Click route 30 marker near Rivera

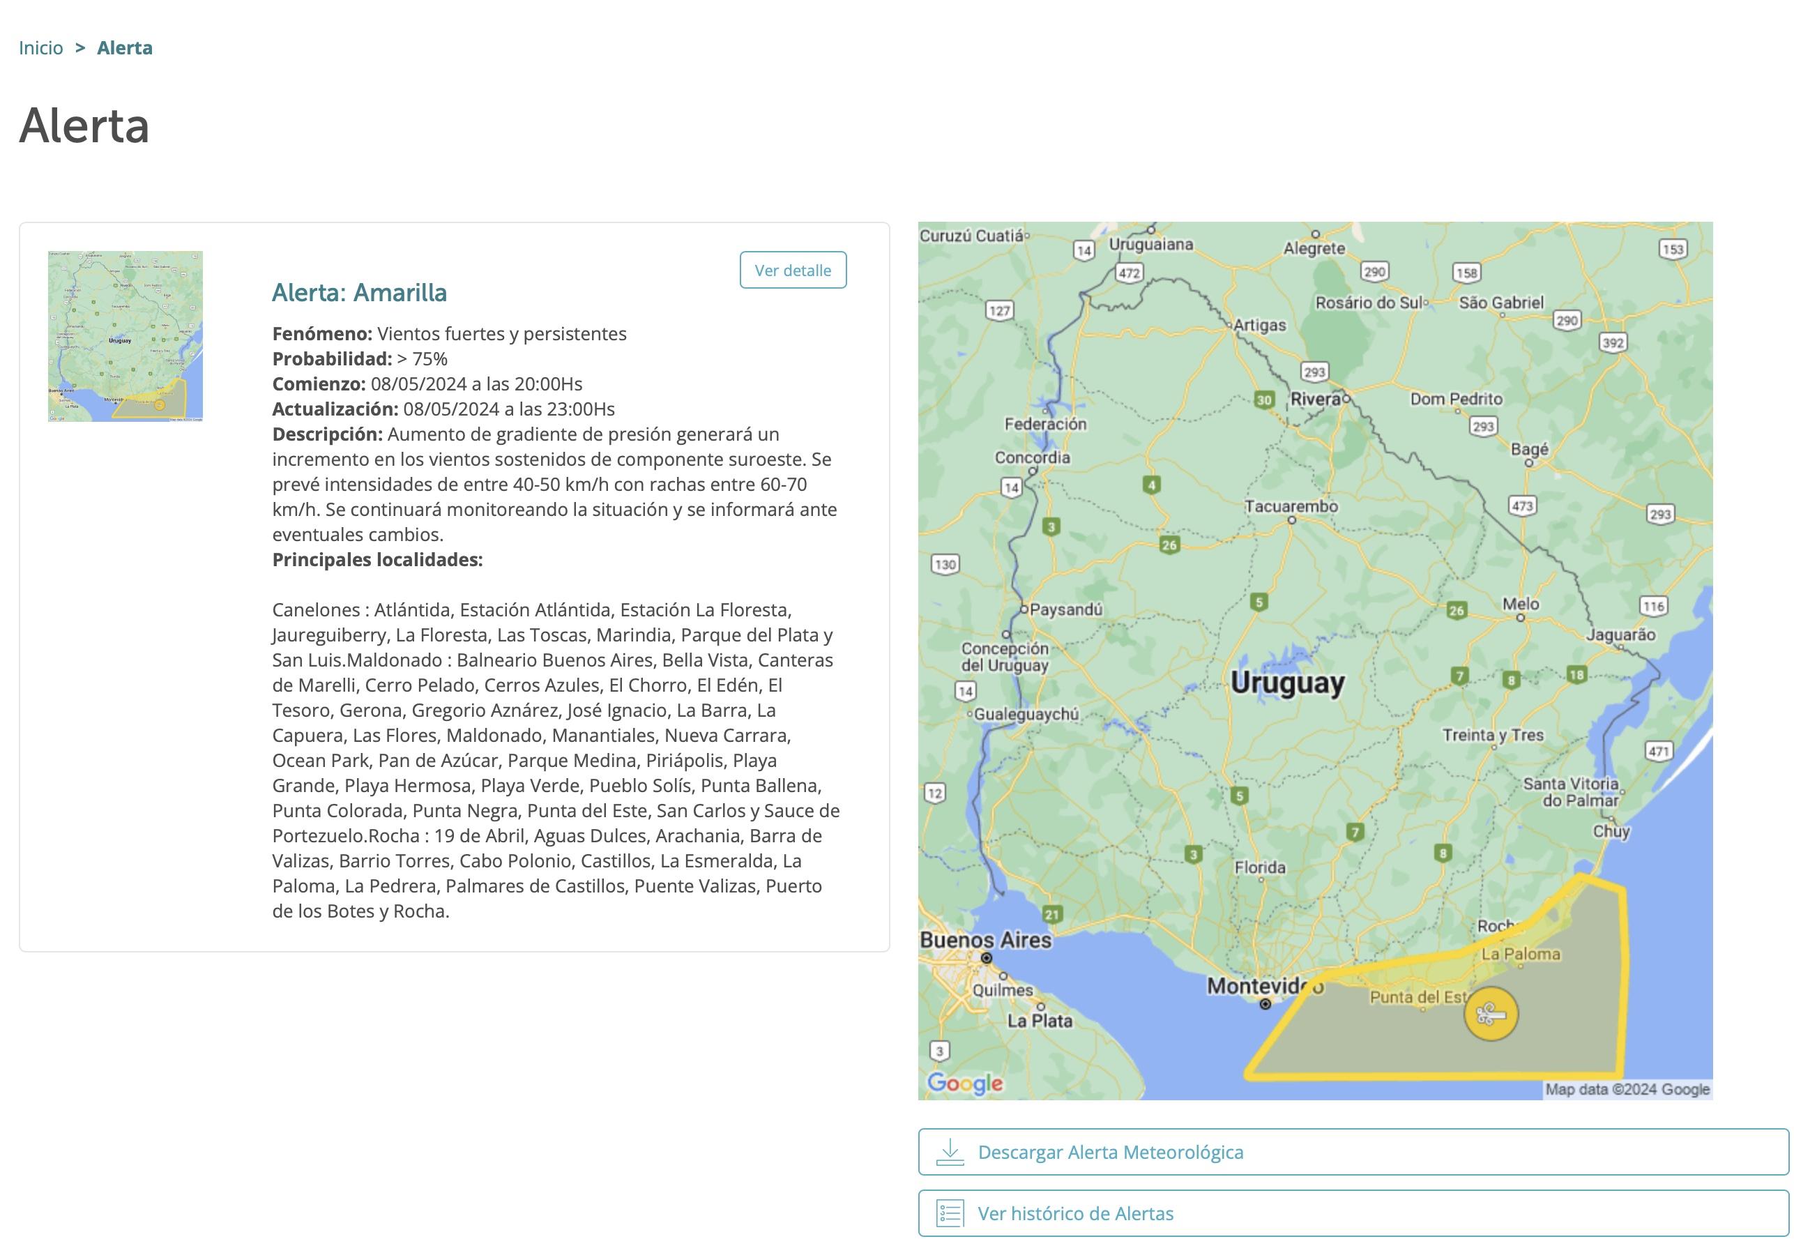pyautogui.click(x=1264, y=400)
